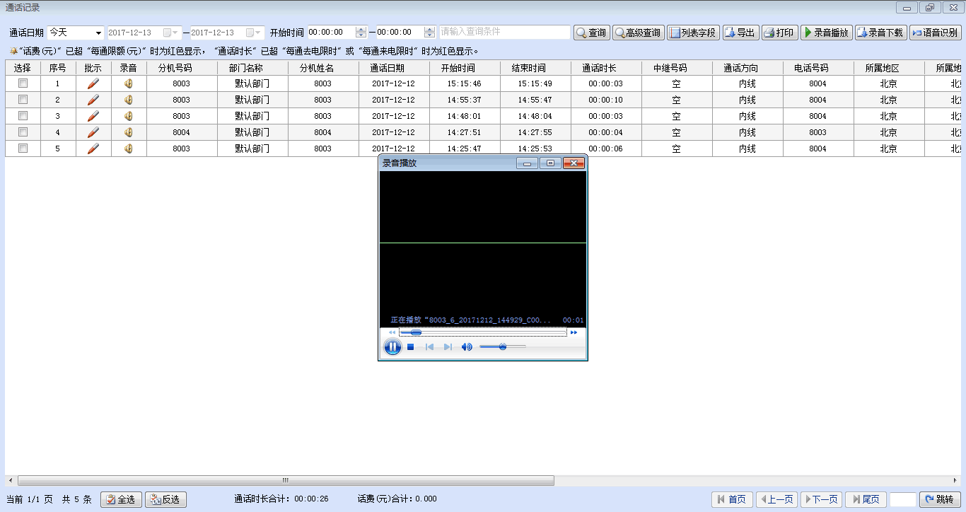Click the query condition input field
966x512 pixels.
[x=504, y=33]
